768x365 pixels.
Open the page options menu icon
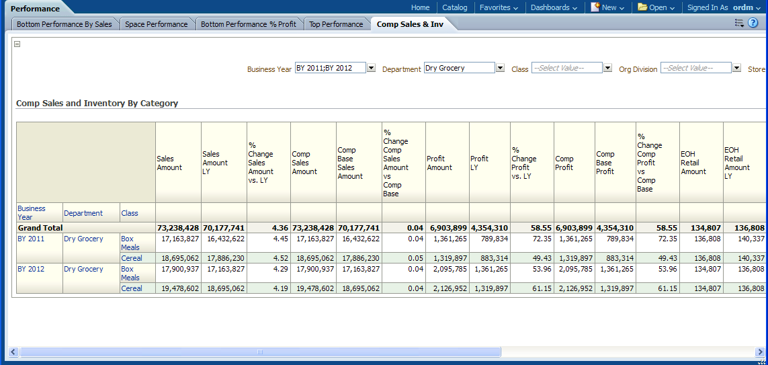739,23
